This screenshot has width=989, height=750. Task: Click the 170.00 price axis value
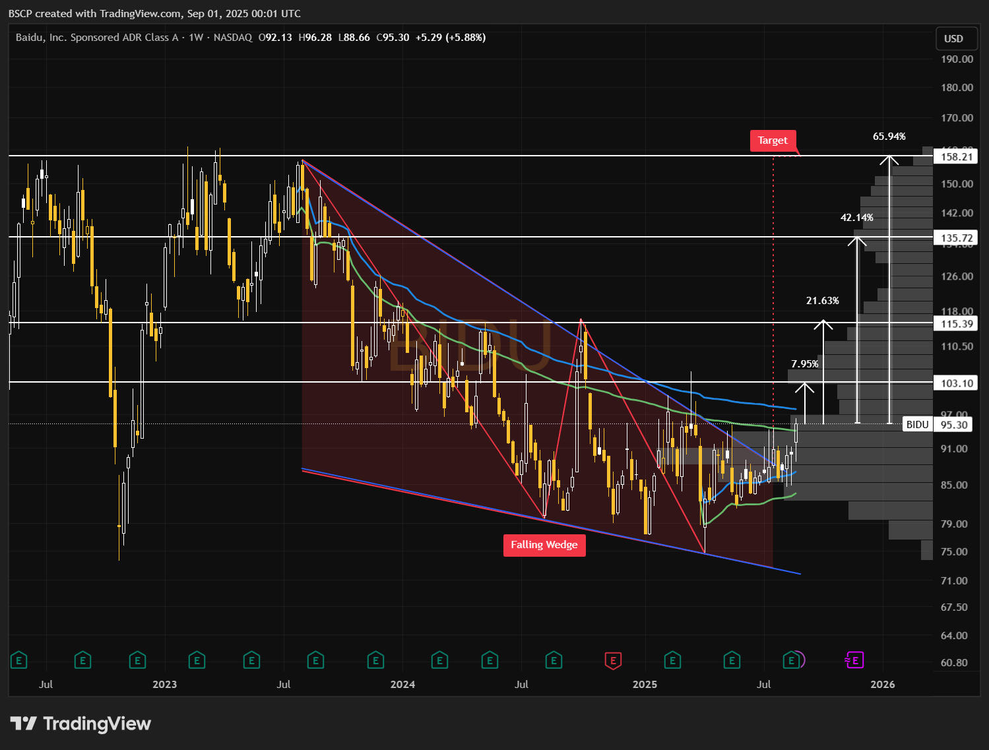pos(957,118)
